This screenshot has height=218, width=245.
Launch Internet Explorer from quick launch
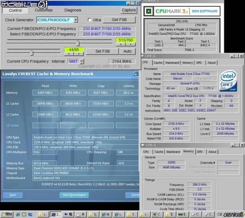pyautogui.click(x=18, y=215)
